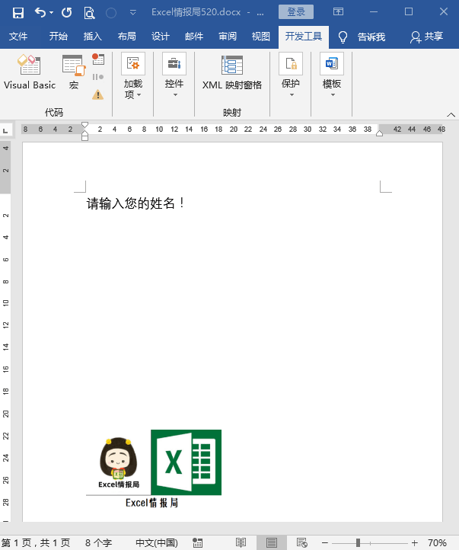Open print preview from the quick access toolbar
The image size is (459, 550).
[89, 13]
